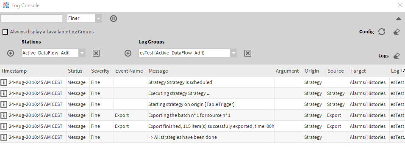Focus the log filter text field
The image size is (405, 160).
31,18
